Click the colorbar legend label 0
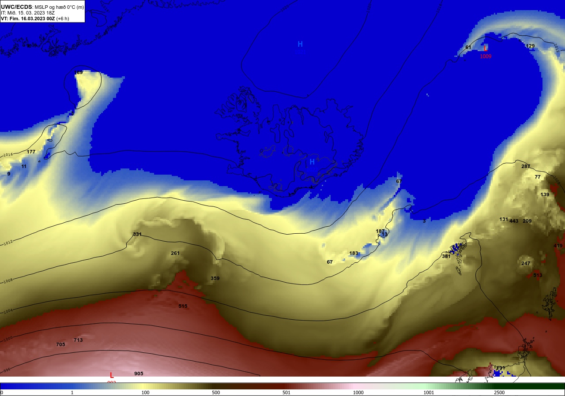 [2, 392]
